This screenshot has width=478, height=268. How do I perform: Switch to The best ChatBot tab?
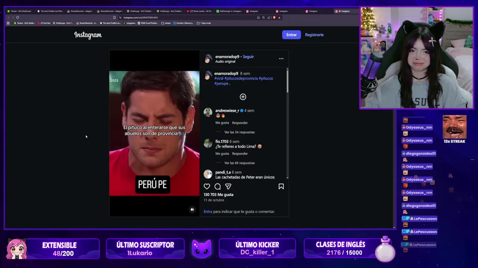[x=50, y=11]
